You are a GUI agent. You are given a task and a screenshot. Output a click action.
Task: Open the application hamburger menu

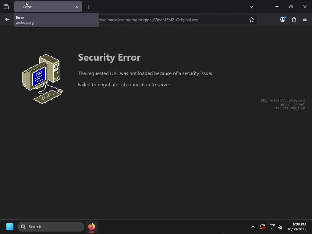click(x=305, y=19)
